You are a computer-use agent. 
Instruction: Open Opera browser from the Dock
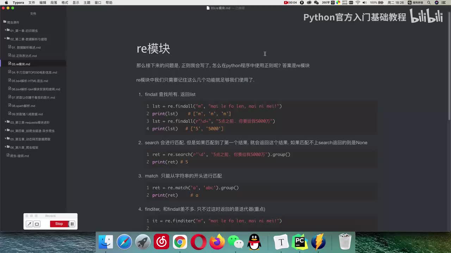(198, 242)
